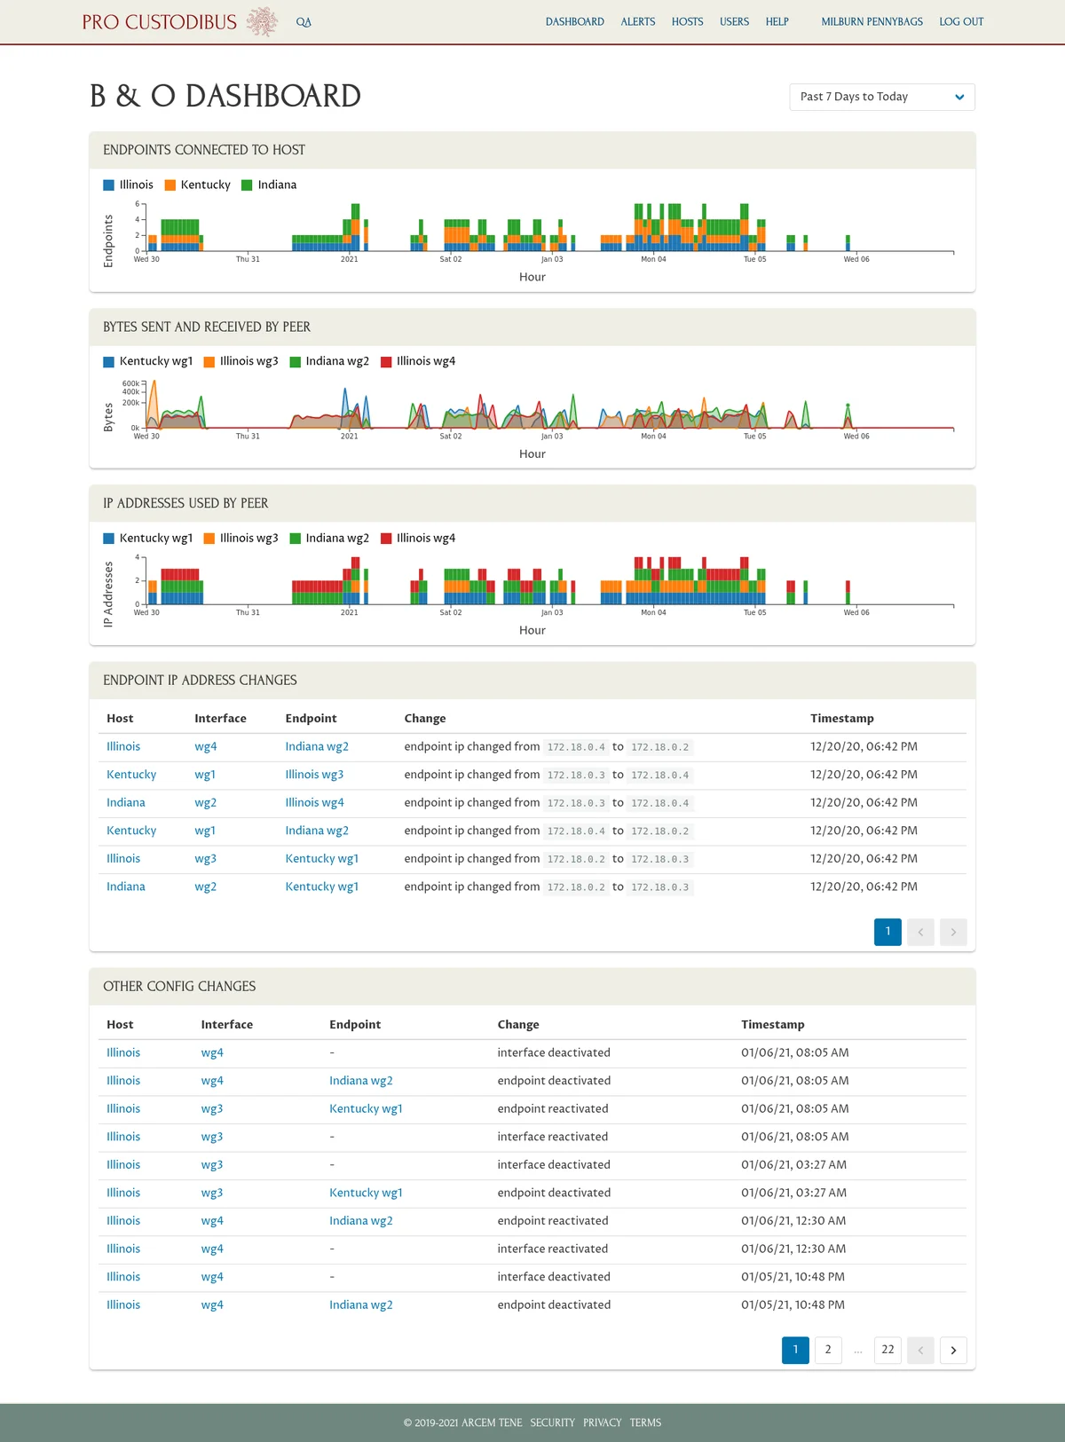
Task: Click Log Out in the header
Action: 961,21
